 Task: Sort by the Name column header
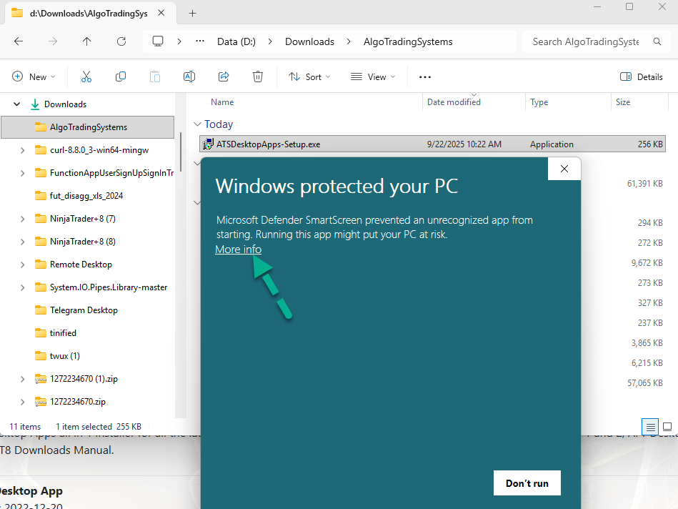(222, 102)
